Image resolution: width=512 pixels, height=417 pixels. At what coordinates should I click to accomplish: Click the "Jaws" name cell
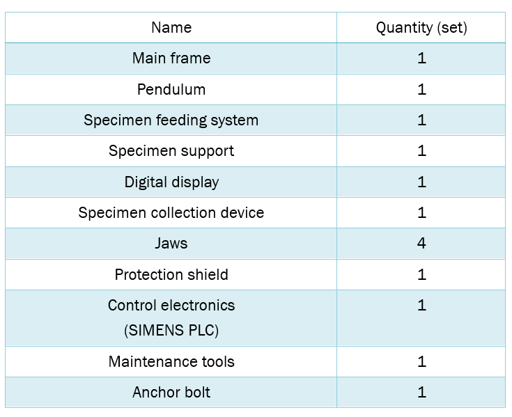(x=171, y=244)
